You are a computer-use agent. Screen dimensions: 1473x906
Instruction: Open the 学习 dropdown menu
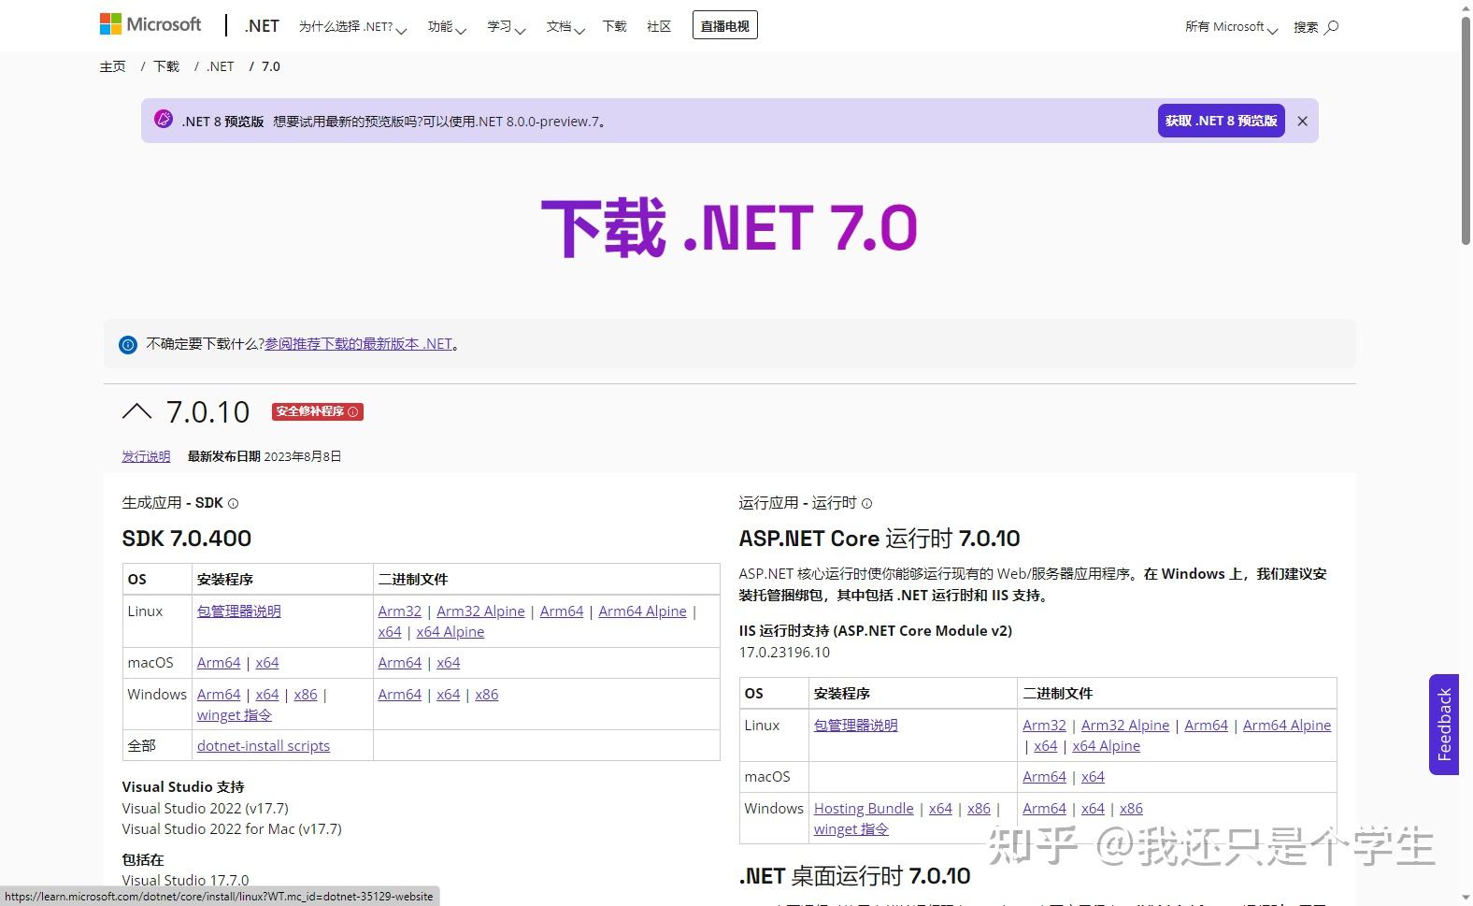click(506, 27)
